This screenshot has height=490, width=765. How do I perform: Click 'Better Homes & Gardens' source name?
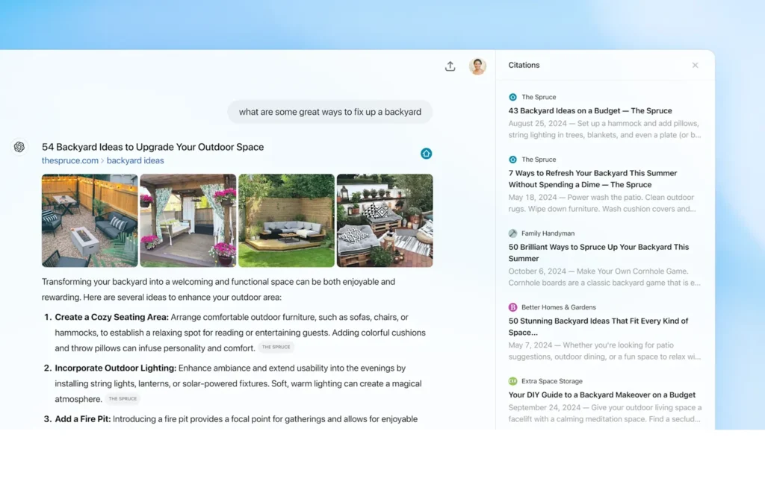tap(558, 307)
